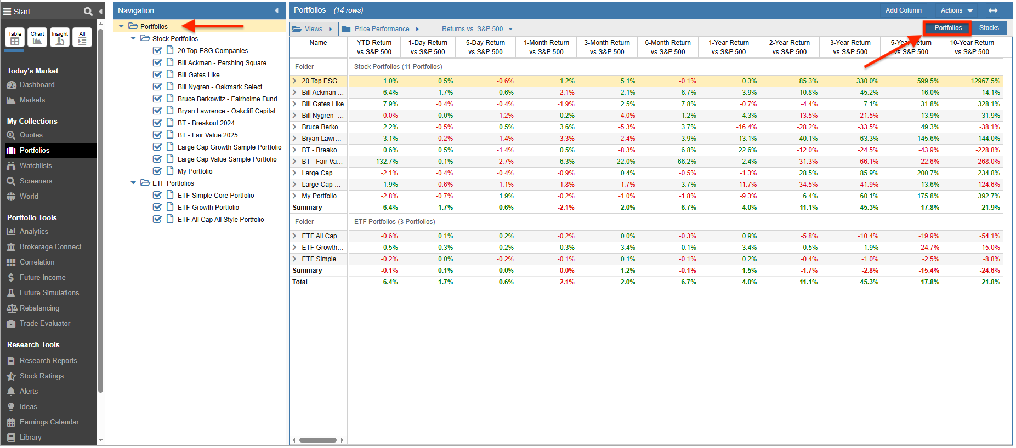Viewport: 1016px width, 448px height.
Task: Uncheck the ETF Growth Portfolio checkbox
Action: point(157,207)
